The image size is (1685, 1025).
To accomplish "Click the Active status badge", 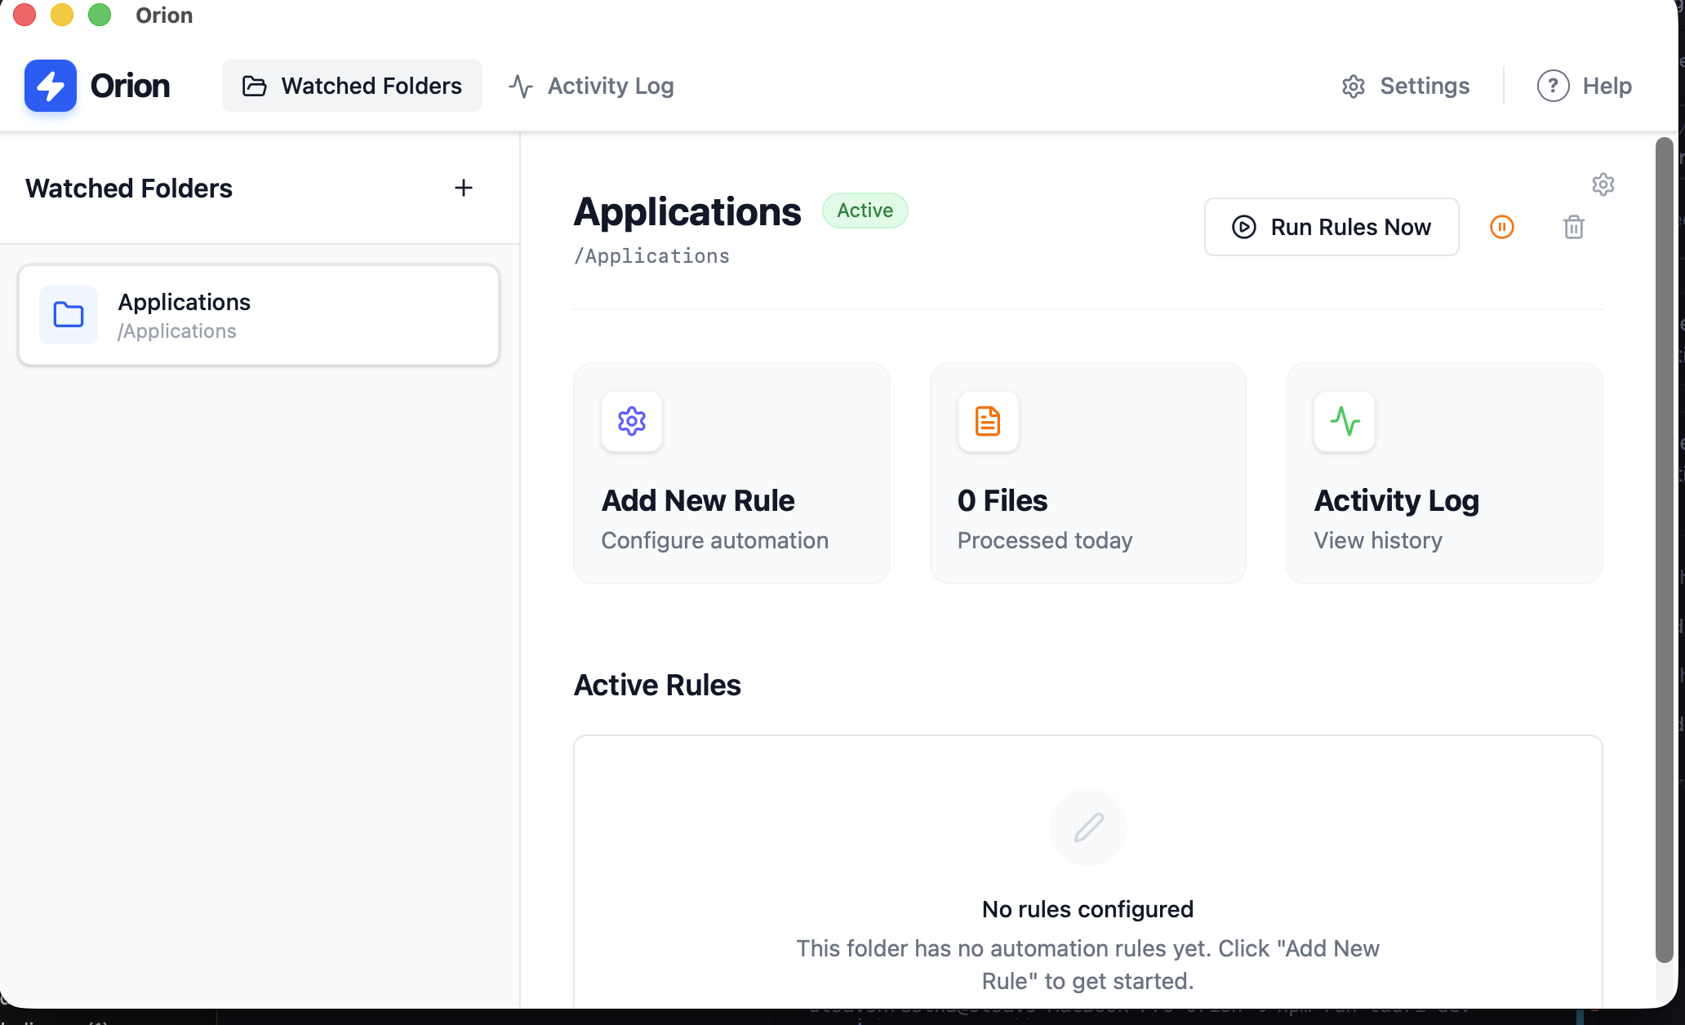I will pyautogui.click(x=865, y=211).
